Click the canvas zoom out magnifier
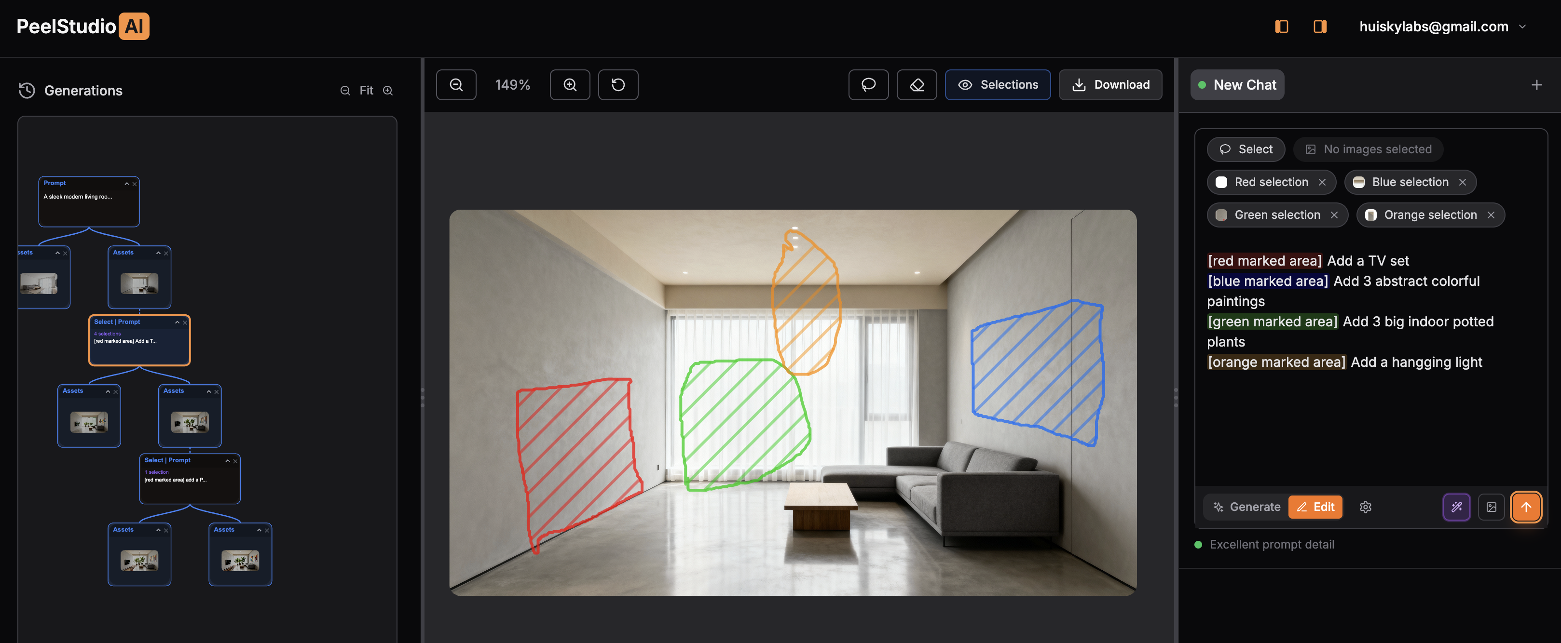Viewport: 1561px width, 643px height. [456, 85]
